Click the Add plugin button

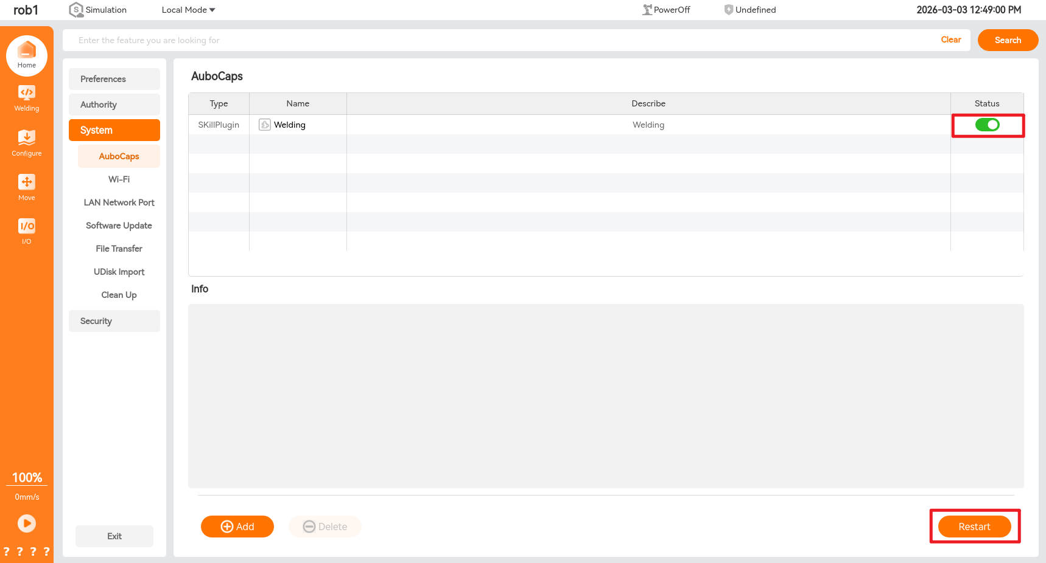pyautogui.click(x=237, y=527)
